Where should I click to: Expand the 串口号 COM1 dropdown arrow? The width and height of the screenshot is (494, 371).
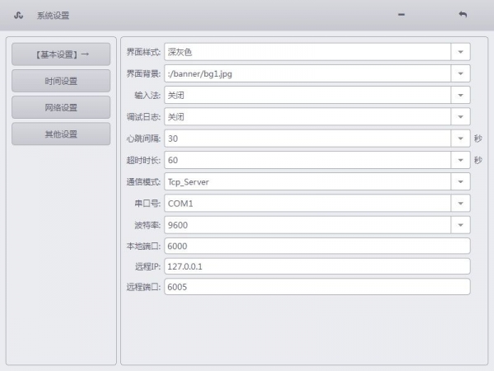tap(460, 203)
